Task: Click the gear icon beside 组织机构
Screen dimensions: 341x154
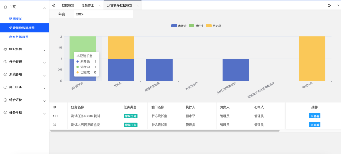Action: 5,49
